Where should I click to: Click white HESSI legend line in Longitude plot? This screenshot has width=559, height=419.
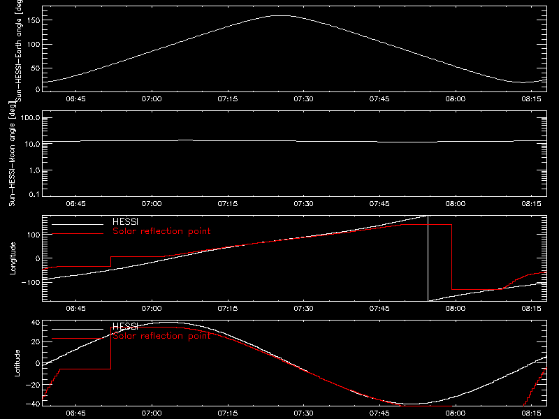pos(78,224)
